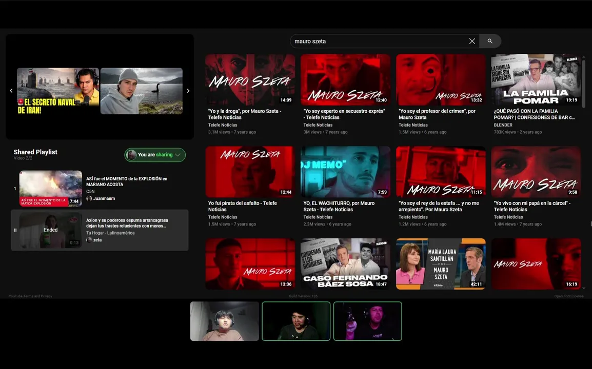The image size is (592, 369).
Task: Select the right webcam with purple lighting
Action: [x=368, y=321]
